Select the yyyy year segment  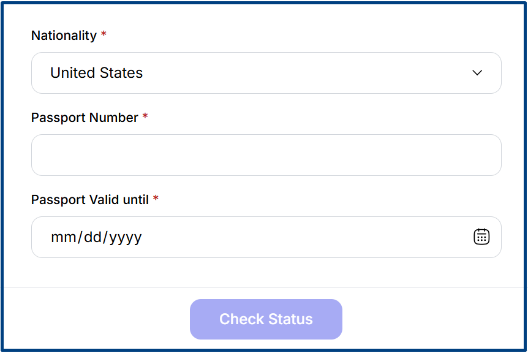[x=126, y=237]
